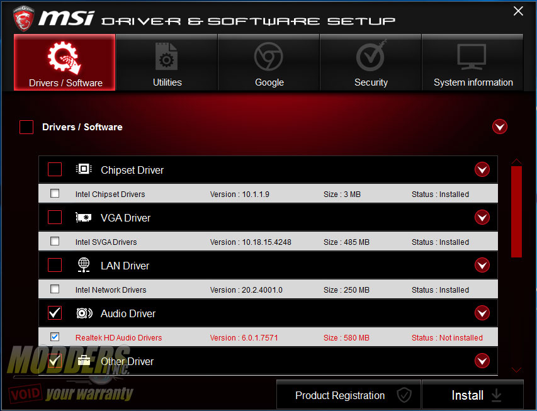The image size is (537, 411).
Task: Check the Intel Network Drivers checkbox
Action: coord(55,289)
